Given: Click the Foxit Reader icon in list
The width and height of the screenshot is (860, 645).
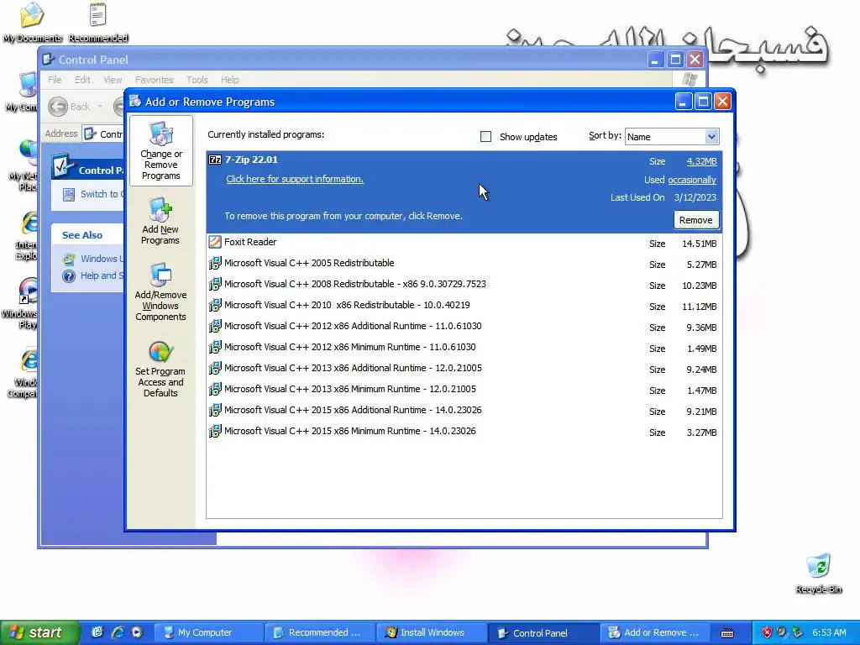Looking at the screenshot, I should pyautogui.click(x=215, y=242).
